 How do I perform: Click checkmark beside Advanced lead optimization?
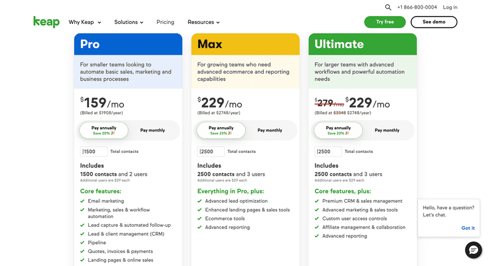[x=199, y=201]
